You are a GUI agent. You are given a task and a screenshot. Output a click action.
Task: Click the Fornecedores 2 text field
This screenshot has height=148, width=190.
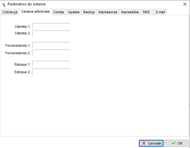[x=51, y=53]
